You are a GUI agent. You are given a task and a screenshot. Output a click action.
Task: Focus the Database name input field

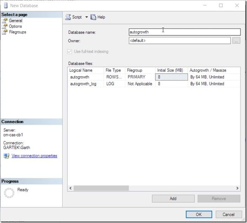185,32
